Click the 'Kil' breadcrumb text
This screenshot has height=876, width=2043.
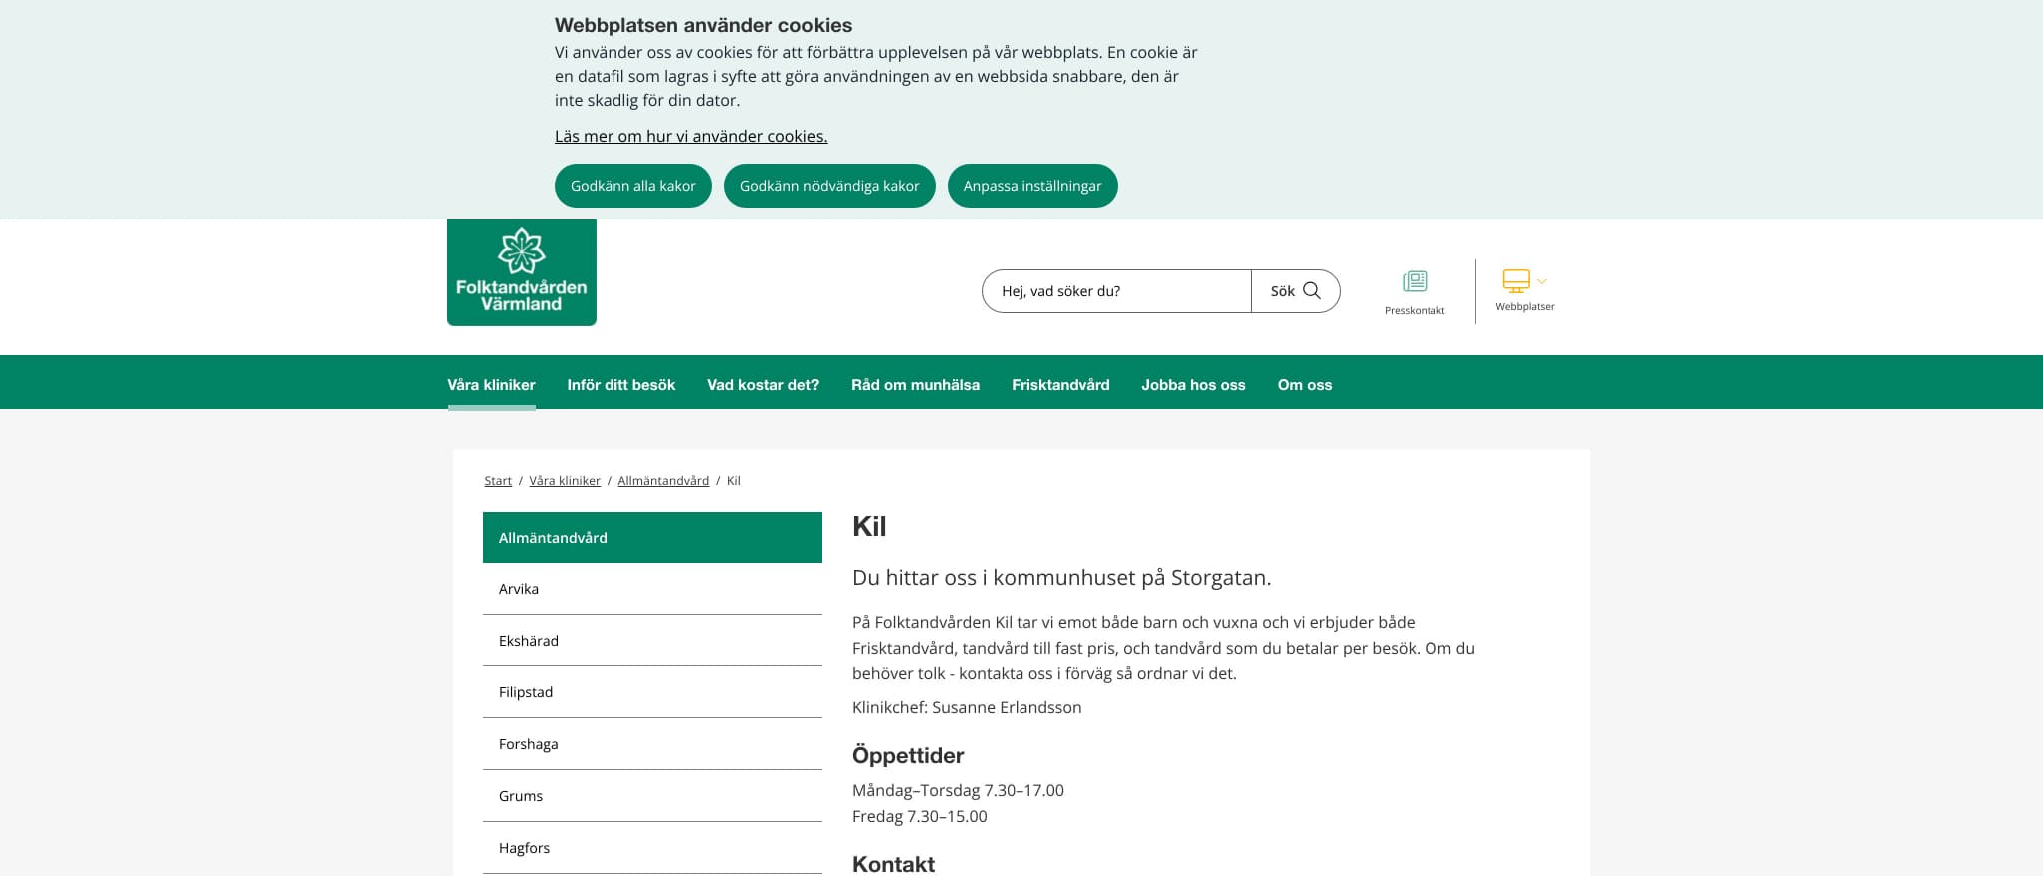coord(734,481)
